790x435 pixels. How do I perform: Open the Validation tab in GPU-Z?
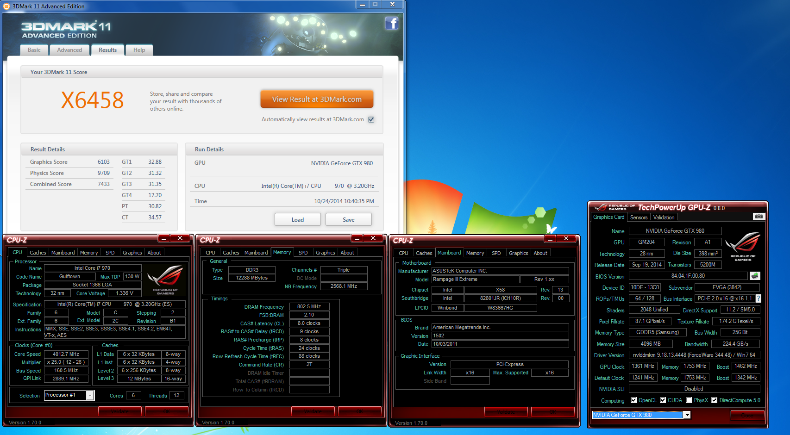coord(664,217)
